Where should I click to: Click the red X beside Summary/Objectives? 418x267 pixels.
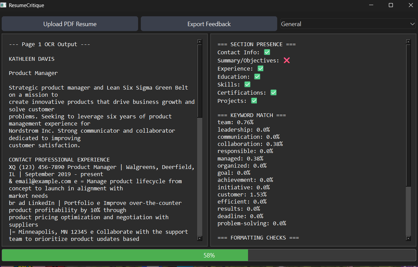point(287,60)
